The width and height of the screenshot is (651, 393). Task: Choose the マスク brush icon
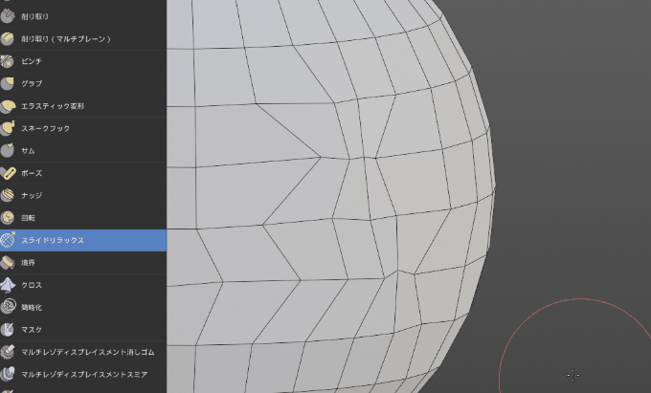(x=8, y=330)
